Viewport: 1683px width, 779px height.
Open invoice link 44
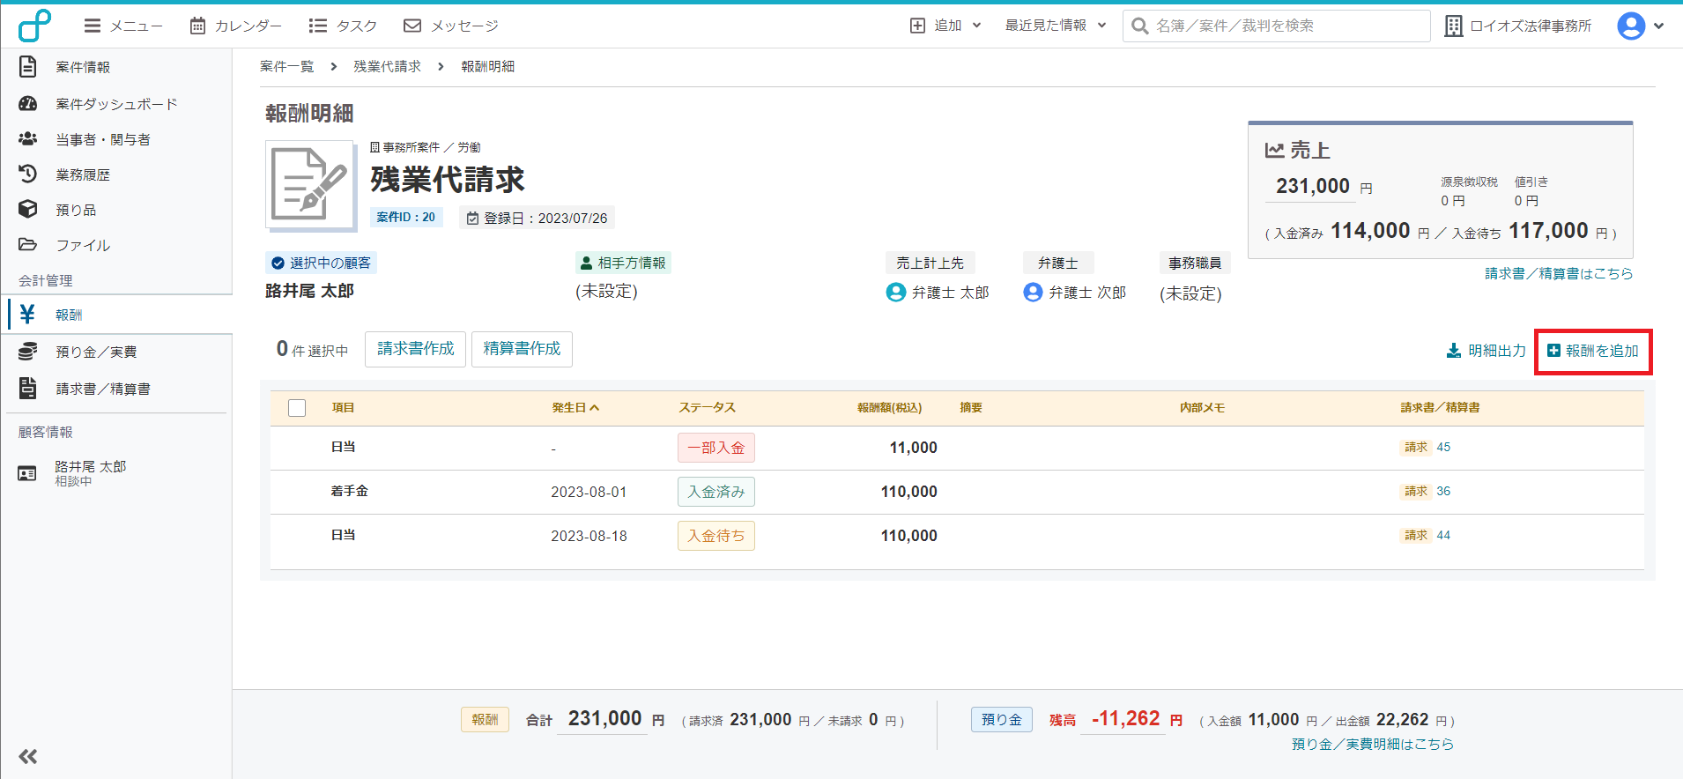pyautogui.click(x=1443, y=535)
